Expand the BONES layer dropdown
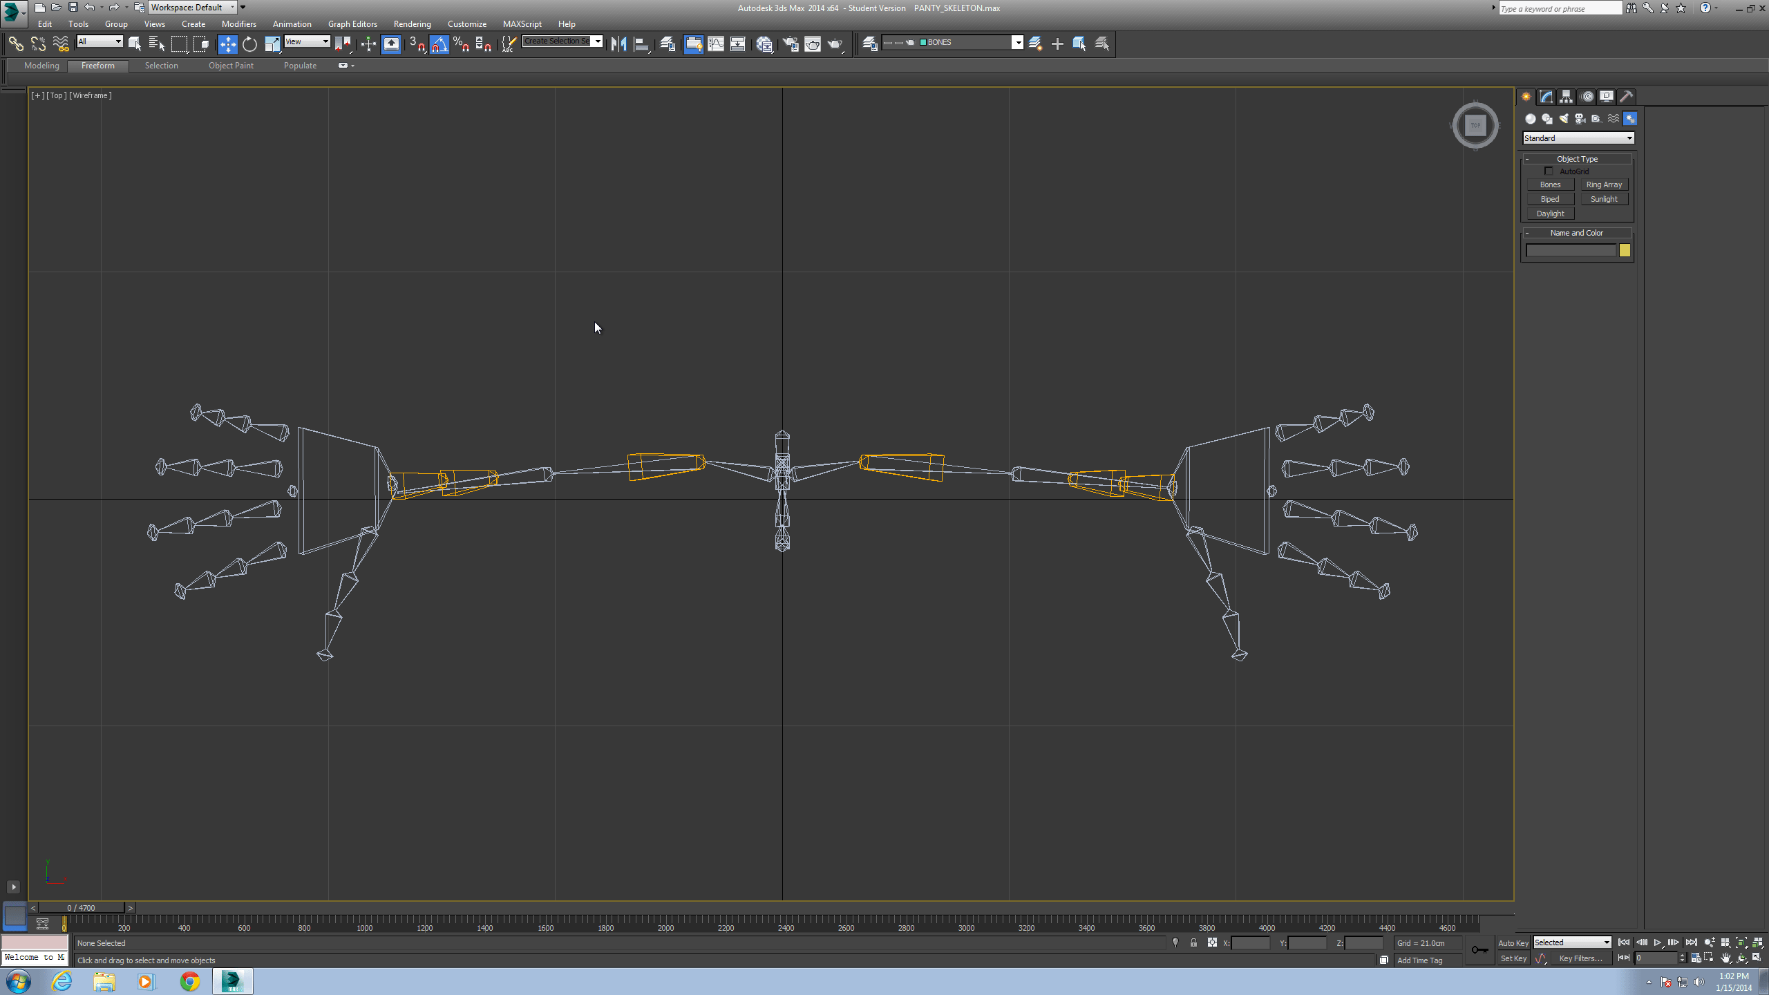This screenshot has width=1769, height=995. [x=1017, y=43]
